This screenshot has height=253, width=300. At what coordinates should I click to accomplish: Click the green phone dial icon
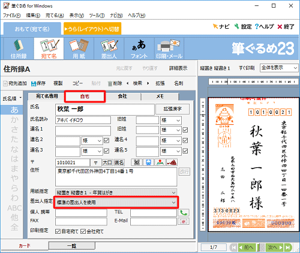click(x=184, y=213)
